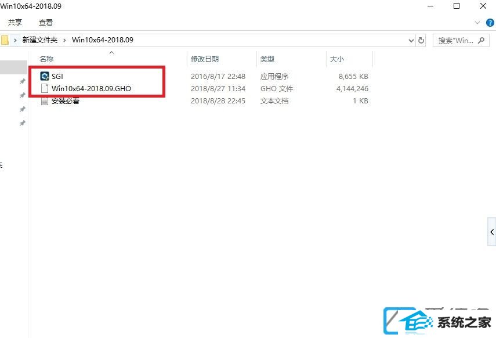The width and height of the screenshot is (496, 338).
Task: Select file name Win10x64-2018.09.GHO
Action: (x=91, y=88)
